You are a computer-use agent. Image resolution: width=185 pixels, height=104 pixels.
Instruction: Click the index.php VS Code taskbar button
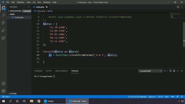tap(77, 101)
